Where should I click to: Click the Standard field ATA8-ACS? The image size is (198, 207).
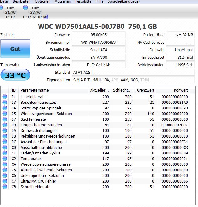coord(133,73)
